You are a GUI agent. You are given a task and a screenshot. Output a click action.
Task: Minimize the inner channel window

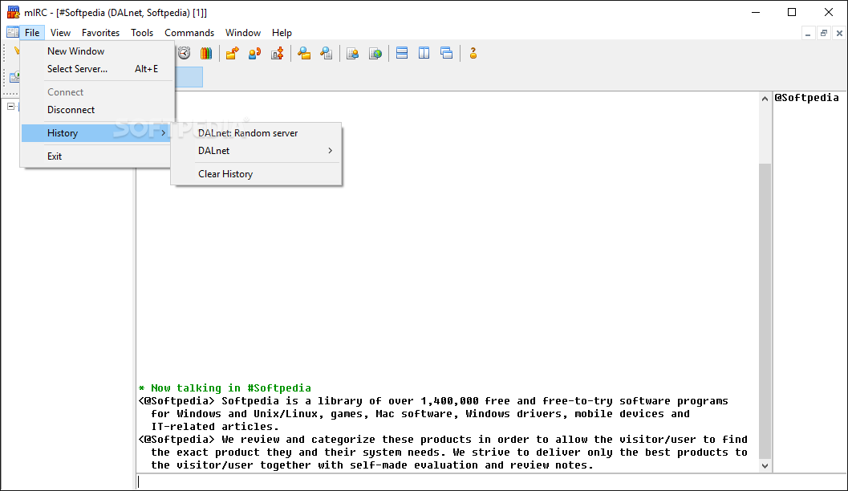(x=807, y=34)
